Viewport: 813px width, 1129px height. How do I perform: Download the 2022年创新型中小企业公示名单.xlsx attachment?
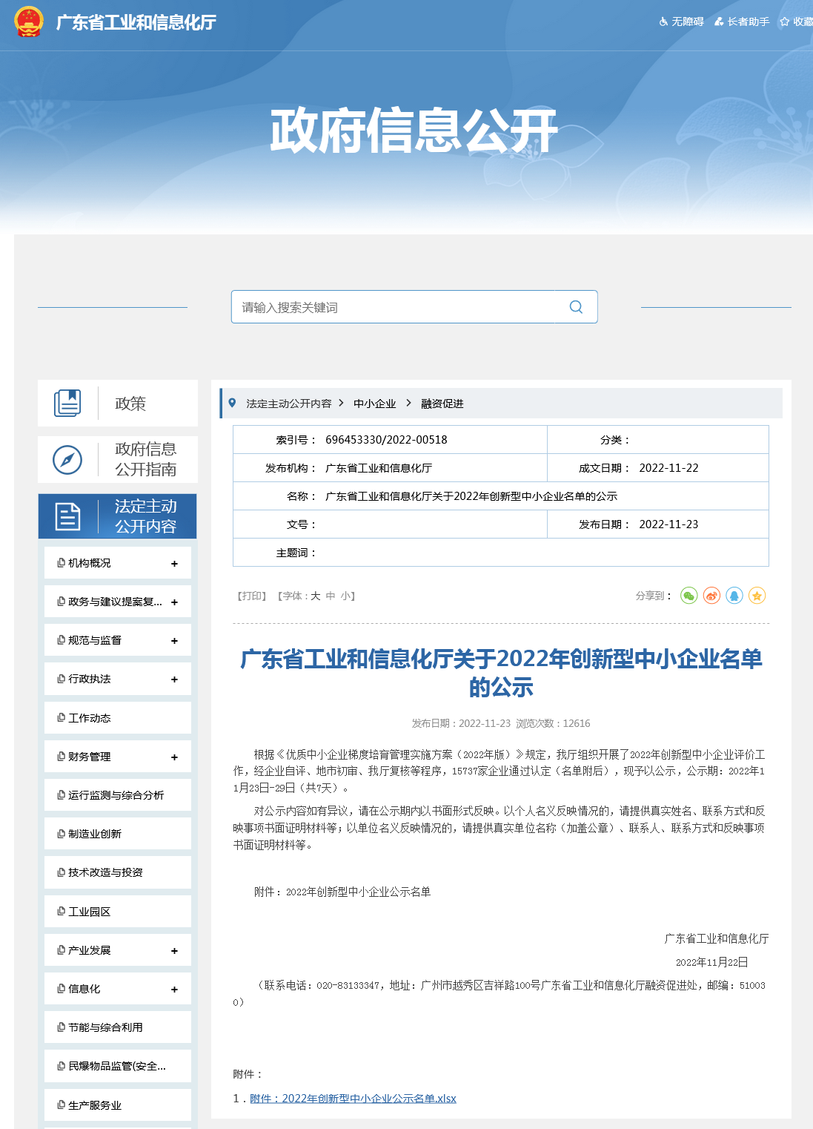[x=353, y=1099]
